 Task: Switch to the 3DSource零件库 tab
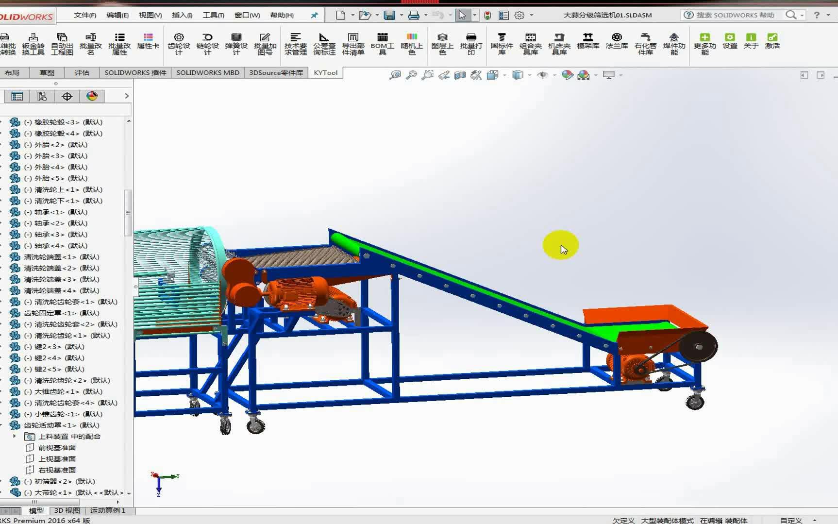[276, 72]
